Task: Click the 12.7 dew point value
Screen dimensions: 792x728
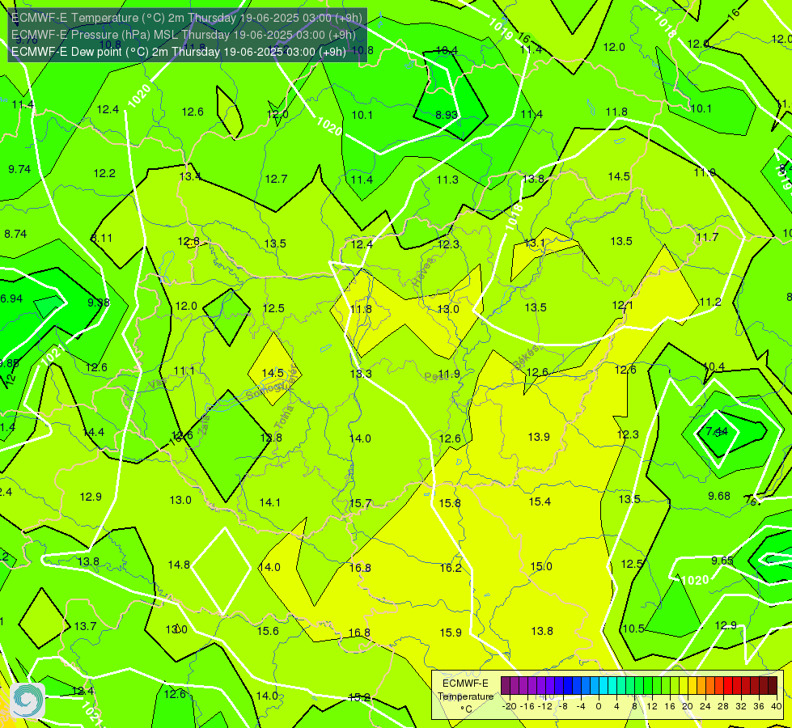Action: (276, 179)
